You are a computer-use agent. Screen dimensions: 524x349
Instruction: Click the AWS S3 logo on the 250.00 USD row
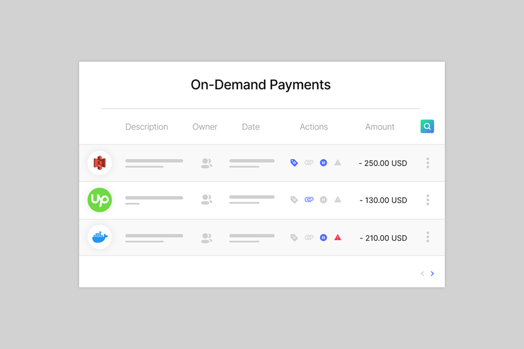click(99, 163)
